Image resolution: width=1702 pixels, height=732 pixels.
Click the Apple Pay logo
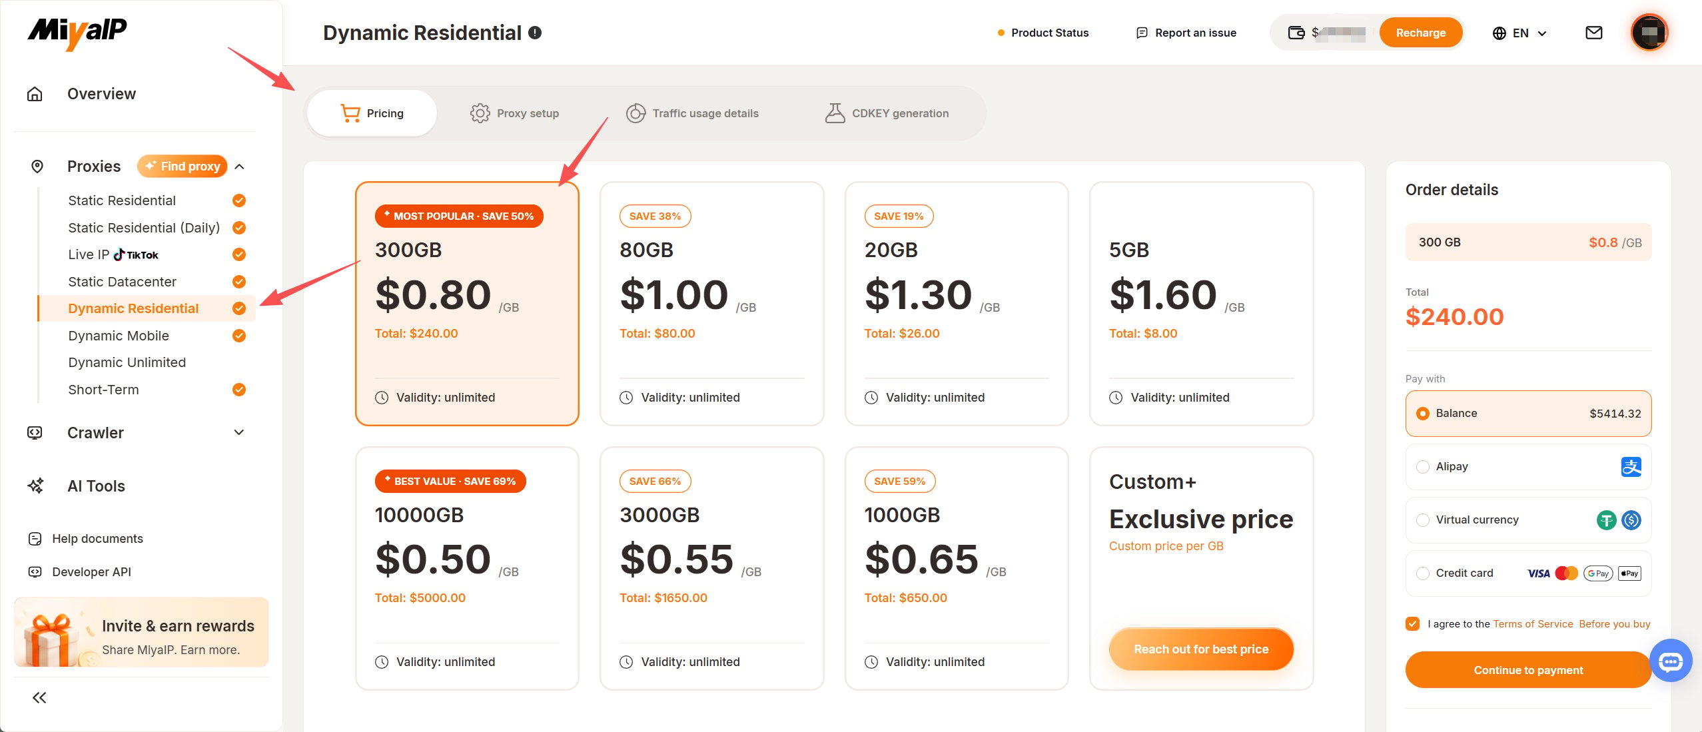1629,573
